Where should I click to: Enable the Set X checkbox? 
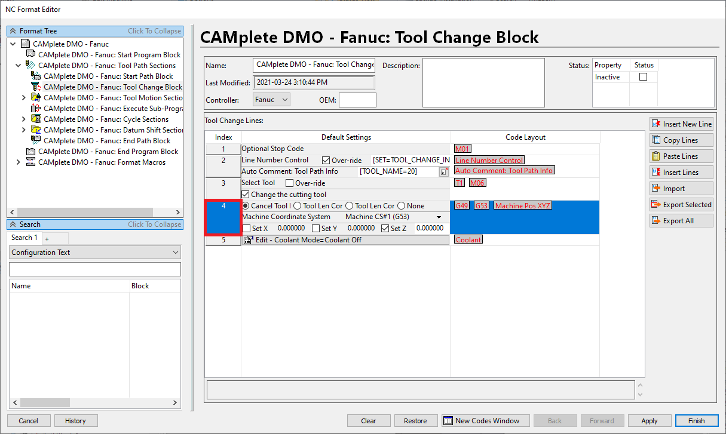click(247, 228)
